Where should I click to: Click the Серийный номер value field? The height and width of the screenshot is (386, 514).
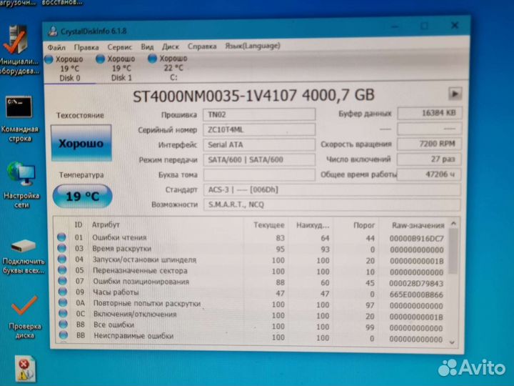pos(259,129)
